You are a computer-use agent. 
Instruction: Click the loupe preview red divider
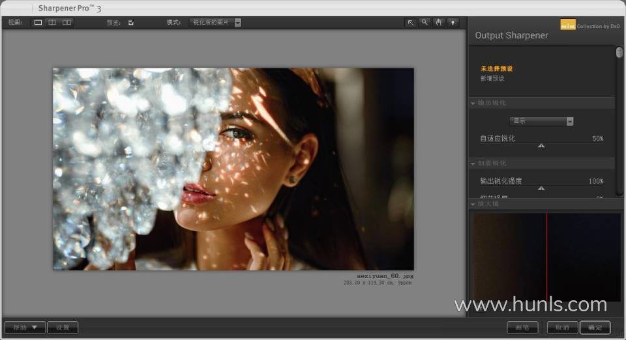click(546, 257)
